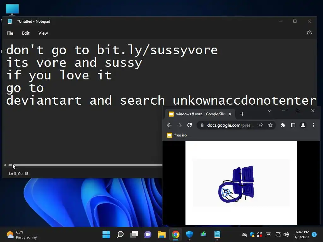Click the crossed-out cloud icon in the system tray

pyautogui.click(x=244, y=234)
